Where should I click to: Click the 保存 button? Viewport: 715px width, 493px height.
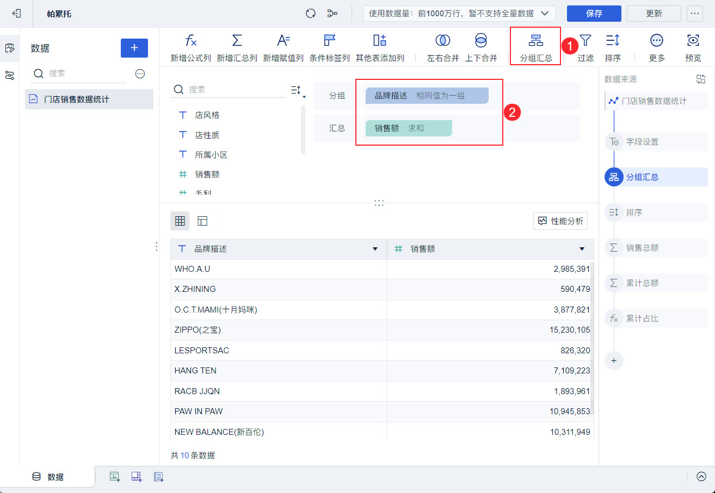tap(594, 14)
